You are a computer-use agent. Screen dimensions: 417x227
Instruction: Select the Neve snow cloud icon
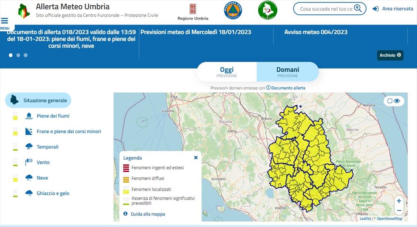(29, 178)
